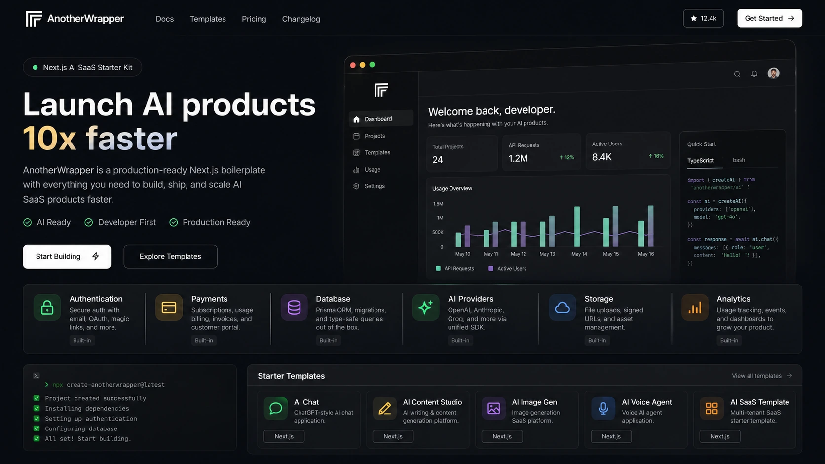825x464 pixels.
Task: Click the check next to Configuring database
Action: pyautogui.click(x=37, y=428)
